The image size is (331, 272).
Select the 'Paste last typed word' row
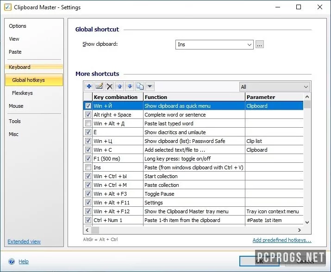click(x=194, y=123)
